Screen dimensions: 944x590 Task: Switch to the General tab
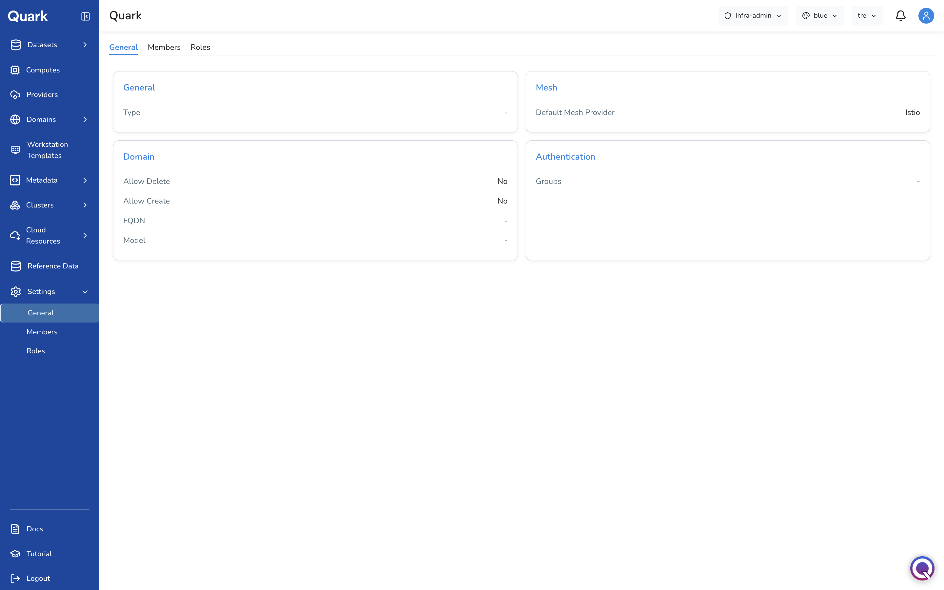pyautogui.click(x=123, y=47)
